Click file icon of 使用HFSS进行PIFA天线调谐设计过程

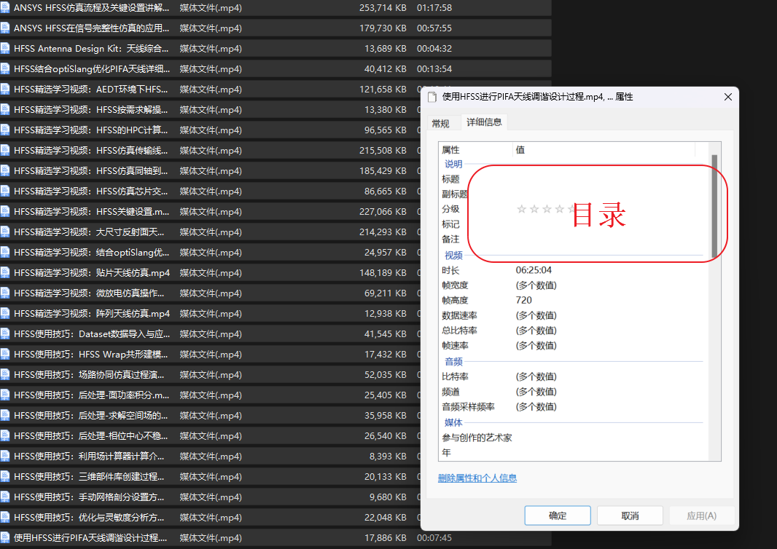click(x=5, y=537)
